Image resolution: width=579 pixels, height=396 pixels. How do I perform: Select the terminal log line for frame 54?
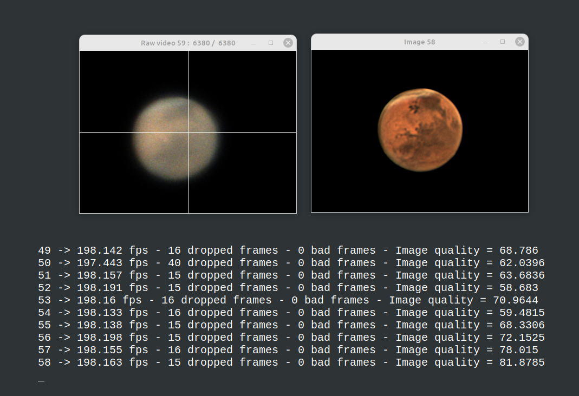tap(291, 313)
